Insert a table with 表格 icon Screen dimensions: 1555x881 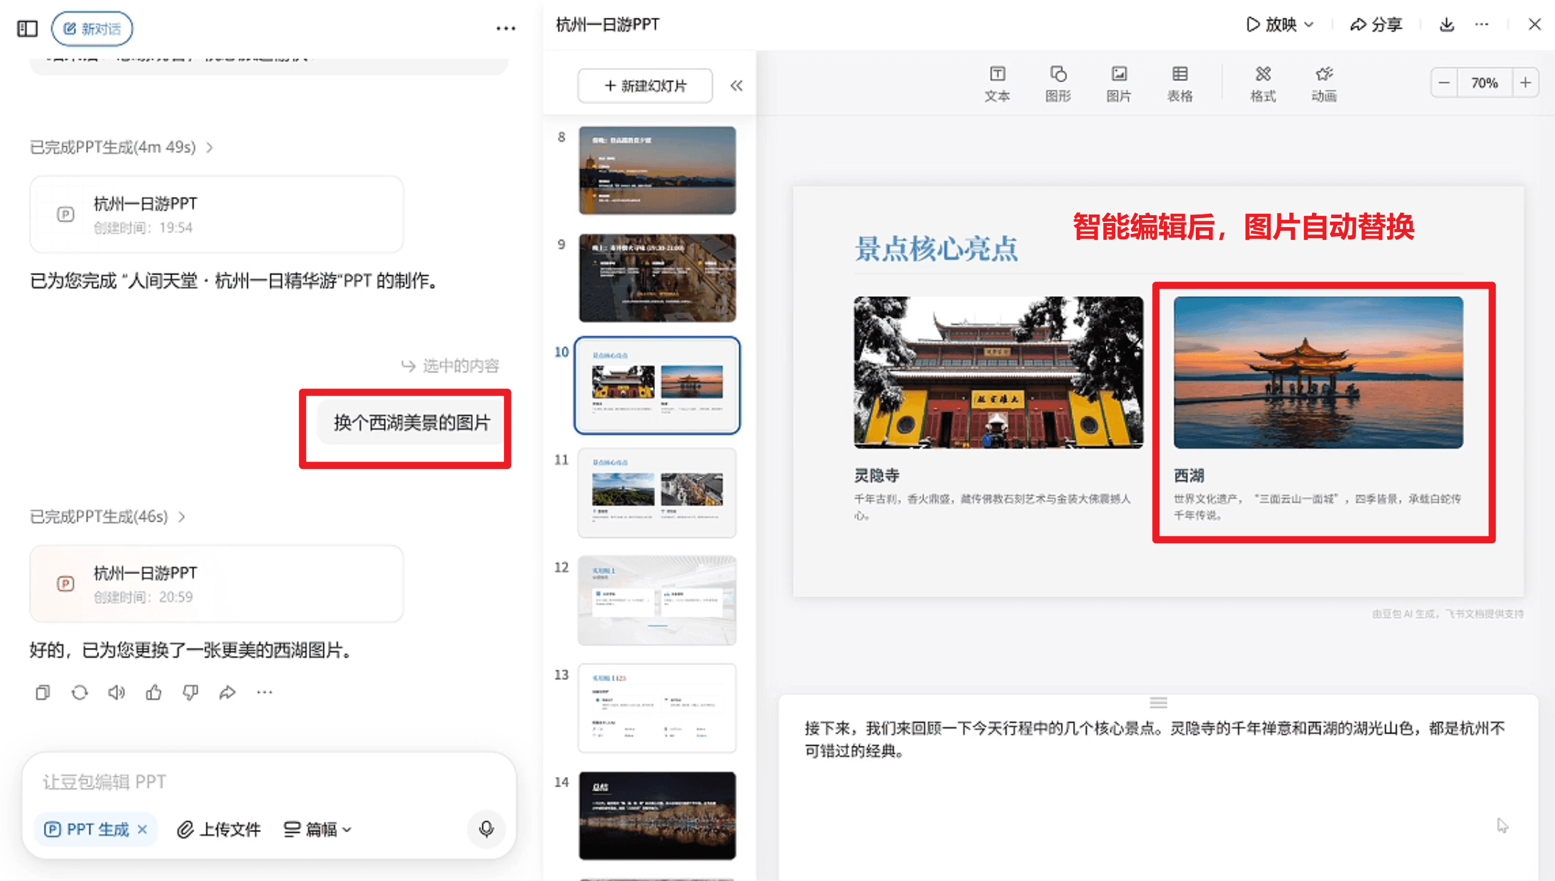pyautogui.click(x=1179, y=83)
